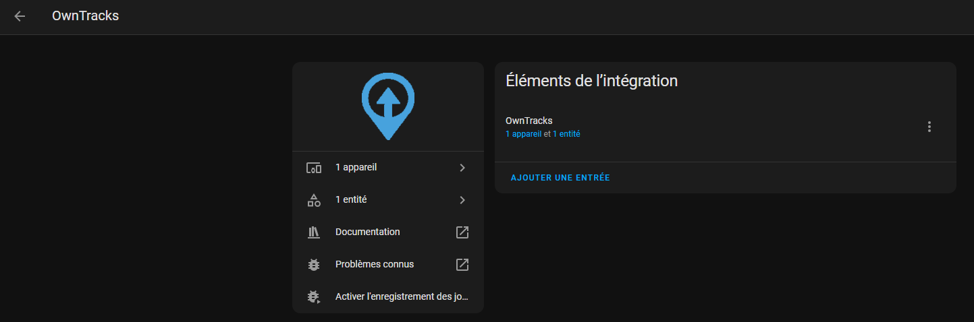
Task: Expand the 1 entité chevron arrow
Action: [x=462, y=200]
